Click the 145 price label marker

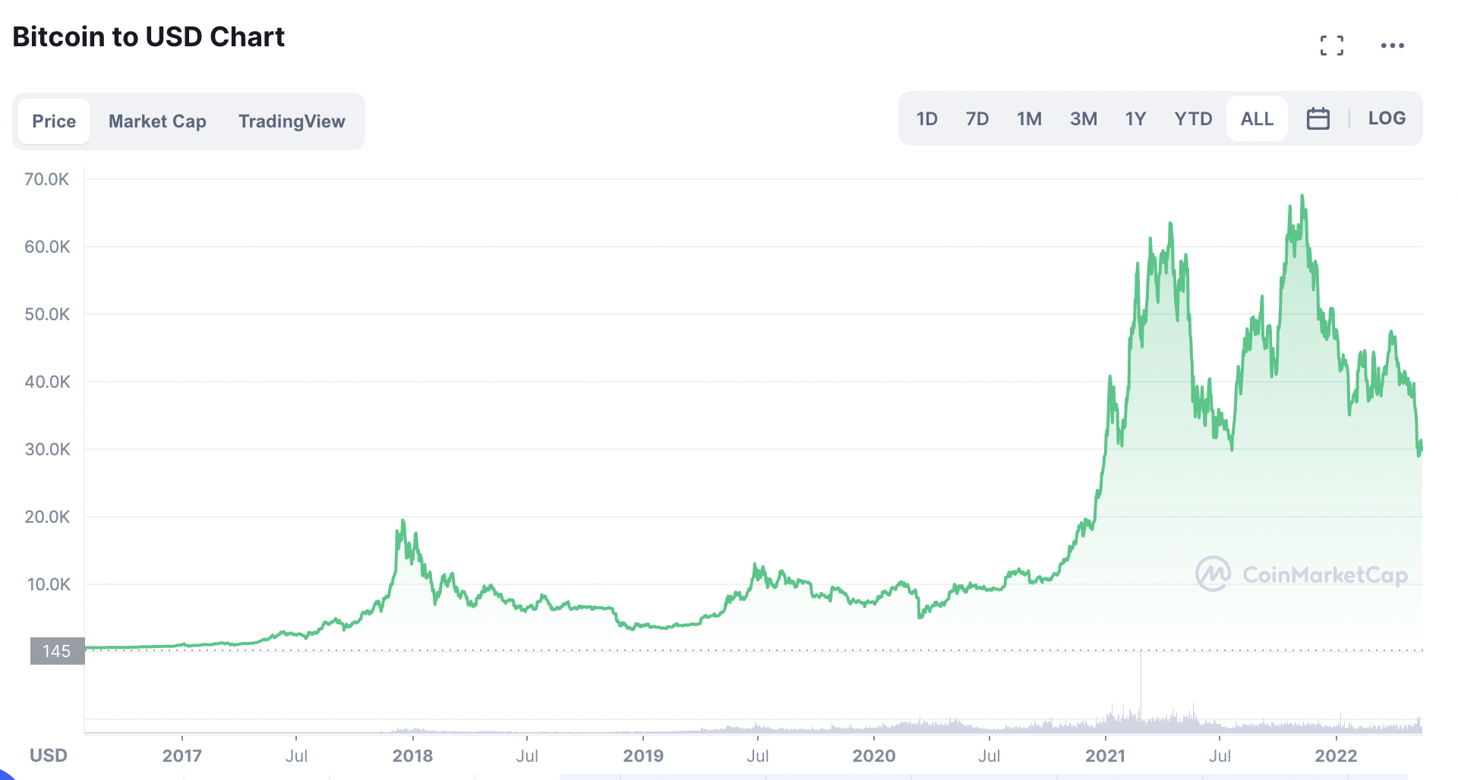click(57, 651)
